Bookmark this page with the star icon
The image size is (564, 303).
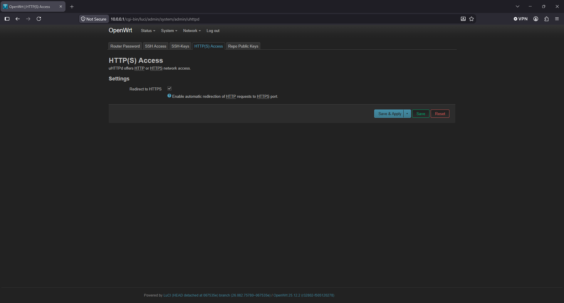(471, 19)
